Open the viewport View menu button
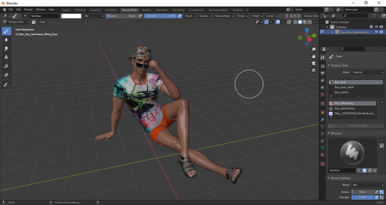Image resolution: width=386 pixels, height=205 pixels. (42, 22)
